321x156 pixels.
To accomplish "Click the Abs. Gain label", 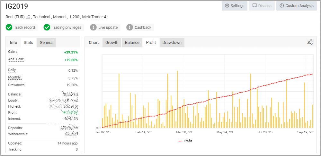I will (16, 59).
